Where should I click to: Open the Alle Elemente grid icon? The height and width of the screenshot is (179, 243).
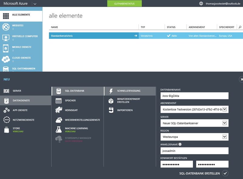pos(6,16)
